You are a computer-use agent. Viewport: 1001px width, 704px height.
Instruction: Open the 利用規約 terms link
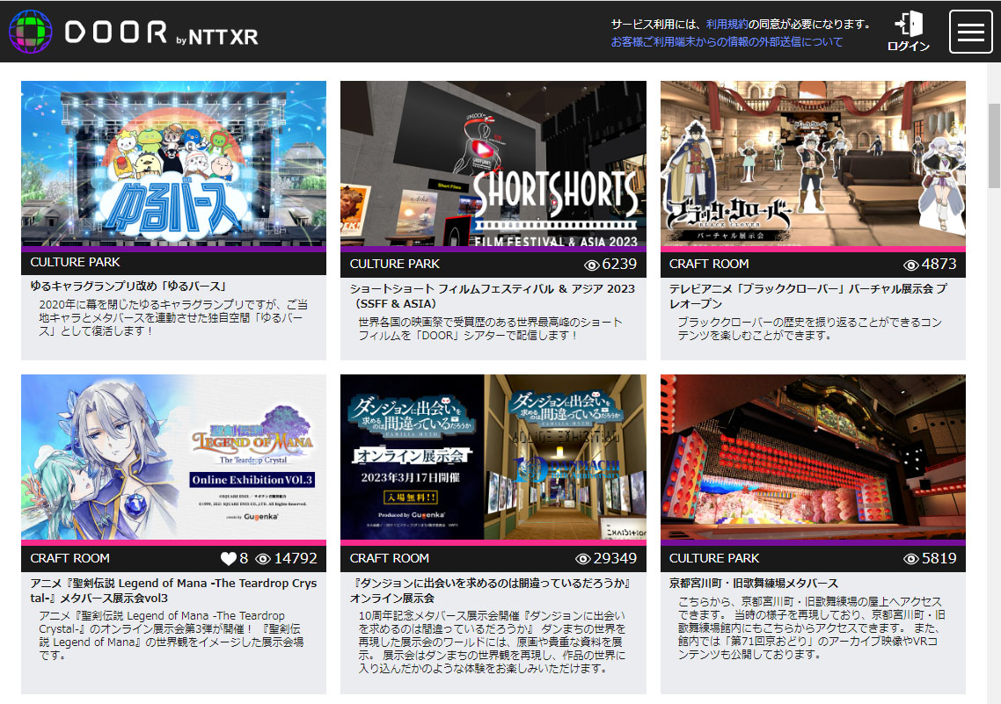(727, 25)
